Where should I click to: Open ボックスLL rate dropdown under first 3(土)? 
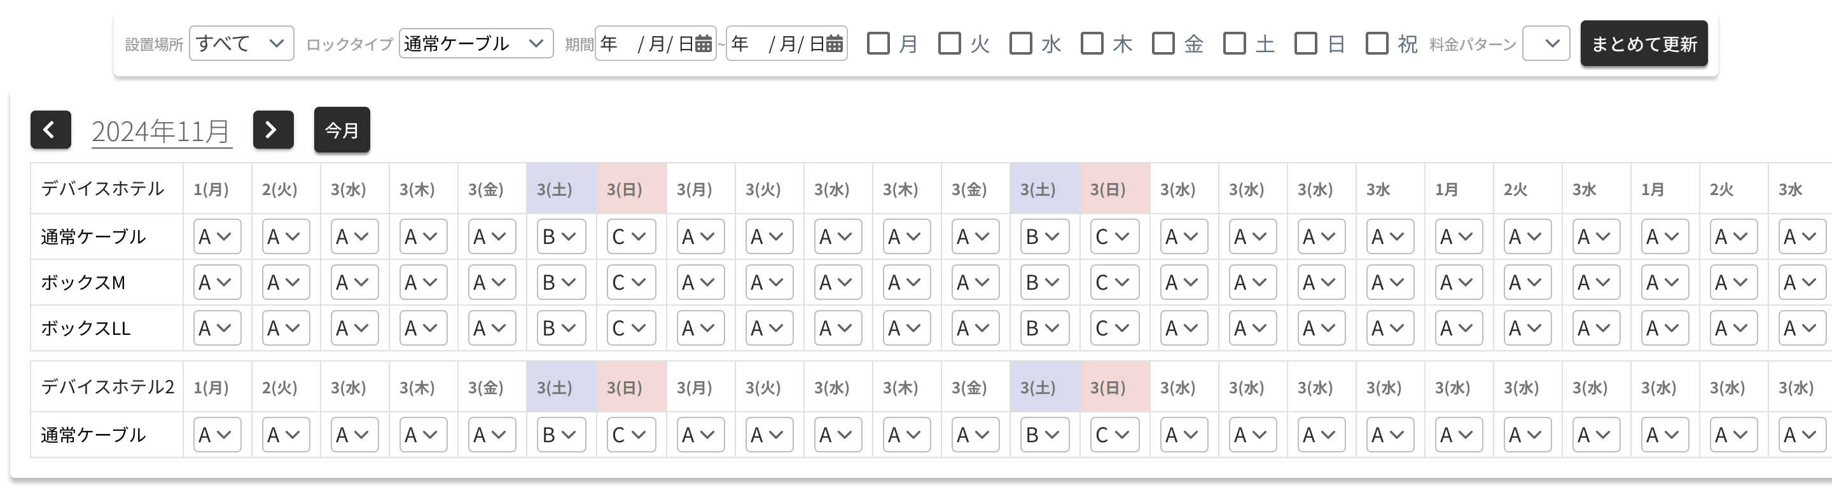click(561, 328)
